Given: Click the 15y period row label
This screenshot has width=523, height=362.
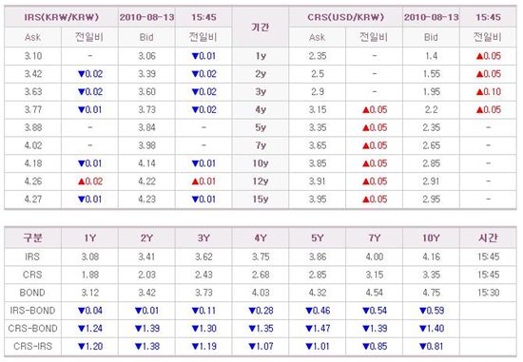Looking at the screenshot, I should (x=261, y=200).
